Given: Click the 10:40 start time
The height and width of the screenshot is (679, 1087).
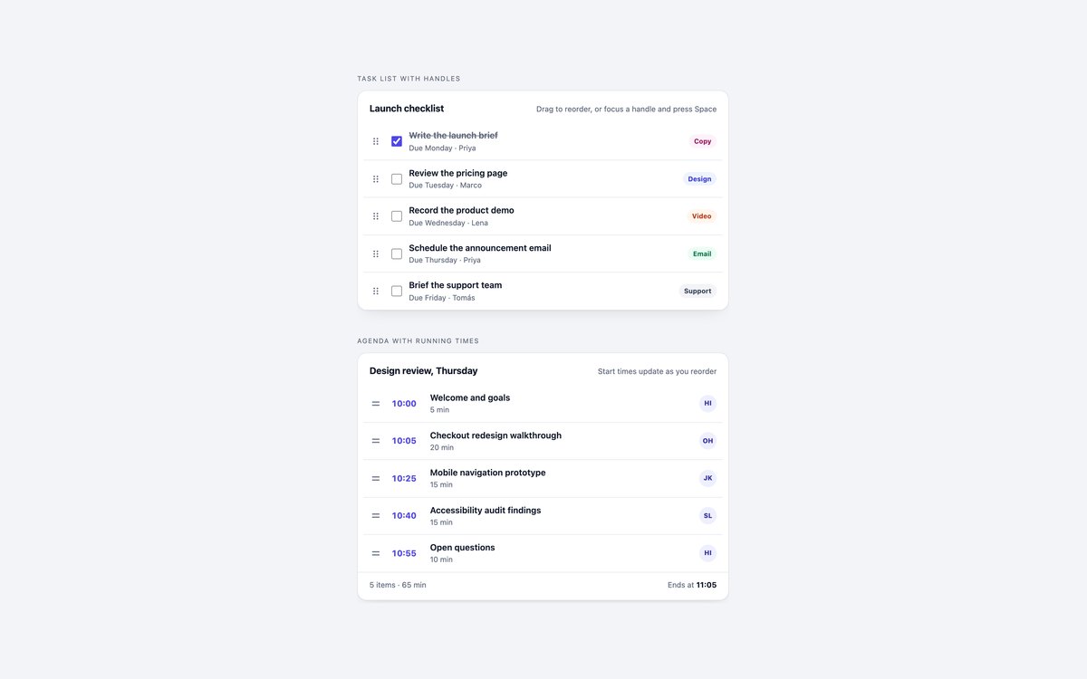Looking at the screenshot, I should [404, 516].
